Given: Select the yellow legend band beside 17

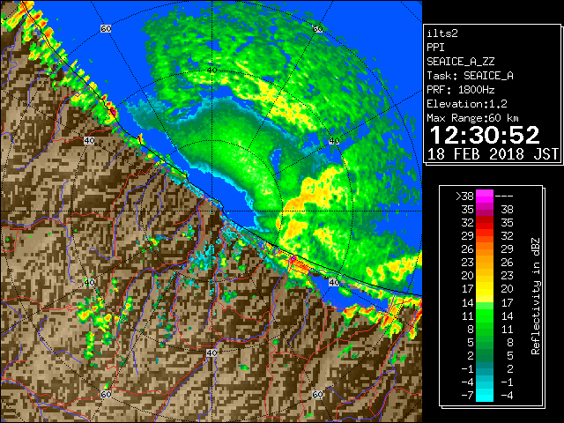Looking at the screenshot, I should (x=485, y=289).
